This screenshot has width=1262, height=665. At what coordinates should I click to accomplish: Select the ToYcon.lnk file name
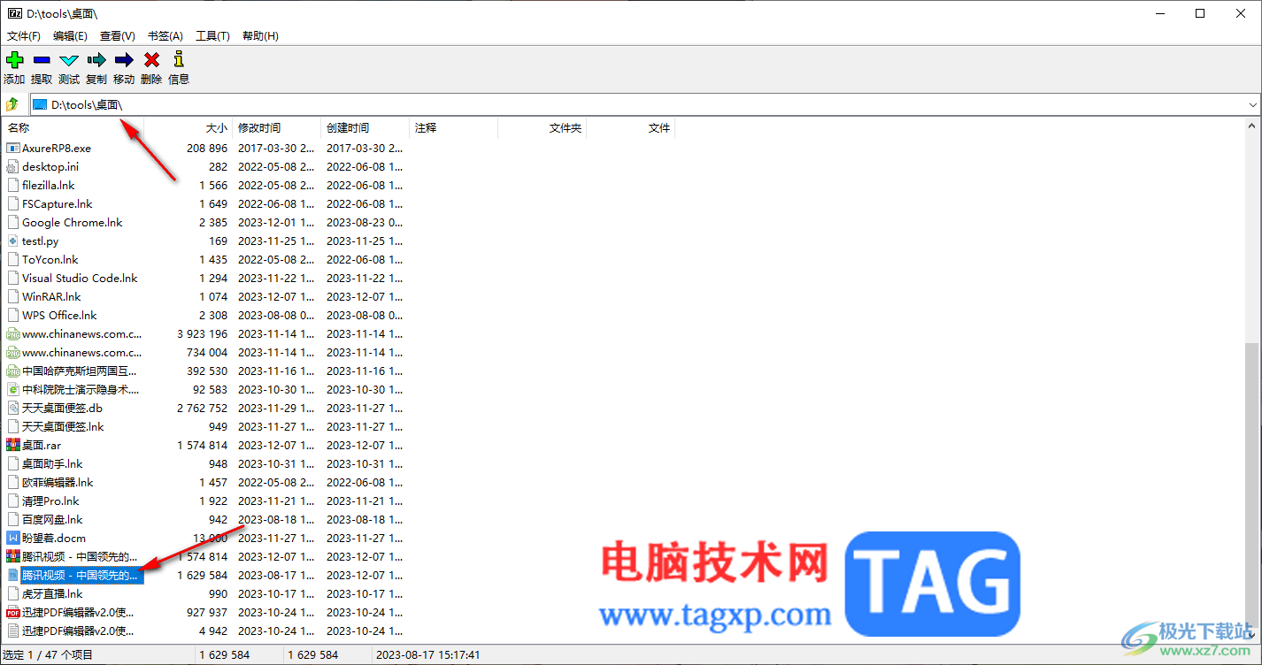(x=50, y=260)
